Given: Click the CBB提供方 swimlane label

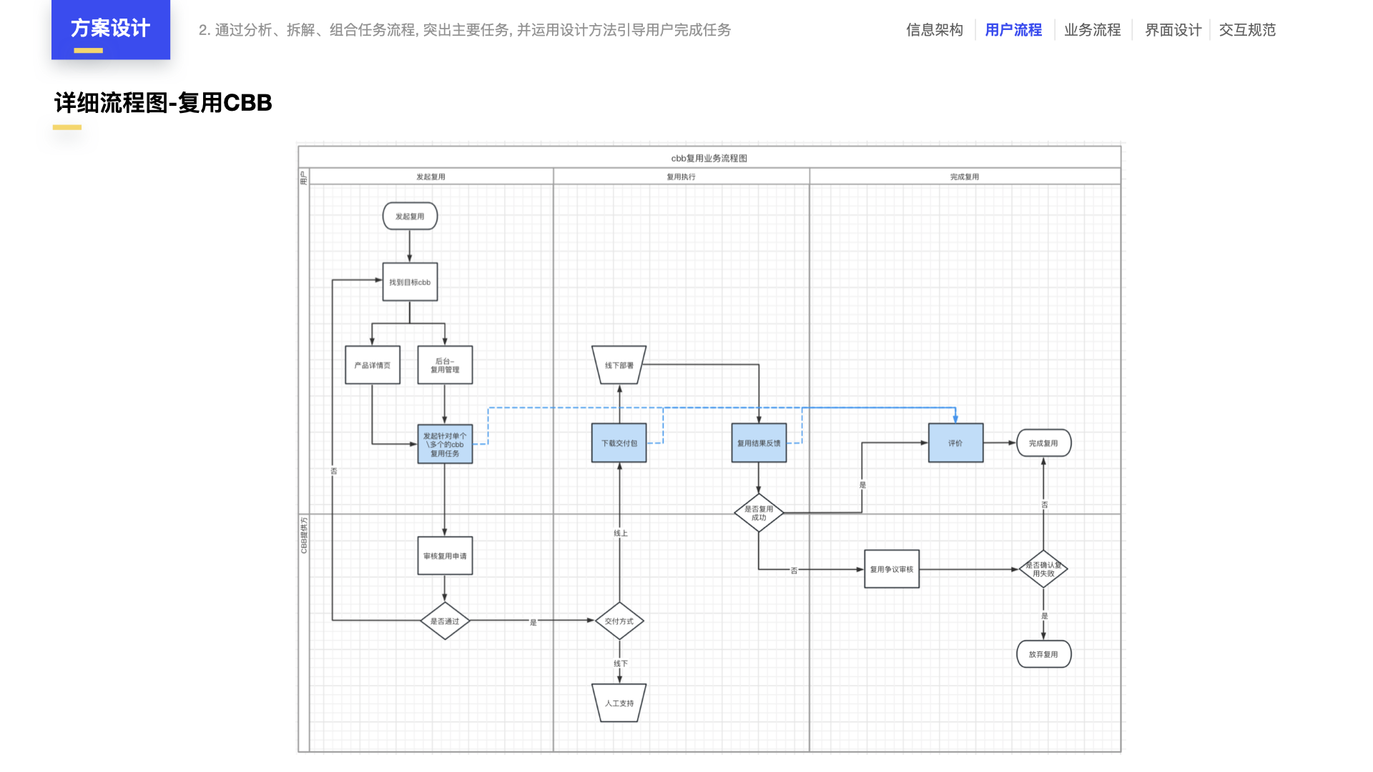Looking at the screenshot, I should 304,535.
